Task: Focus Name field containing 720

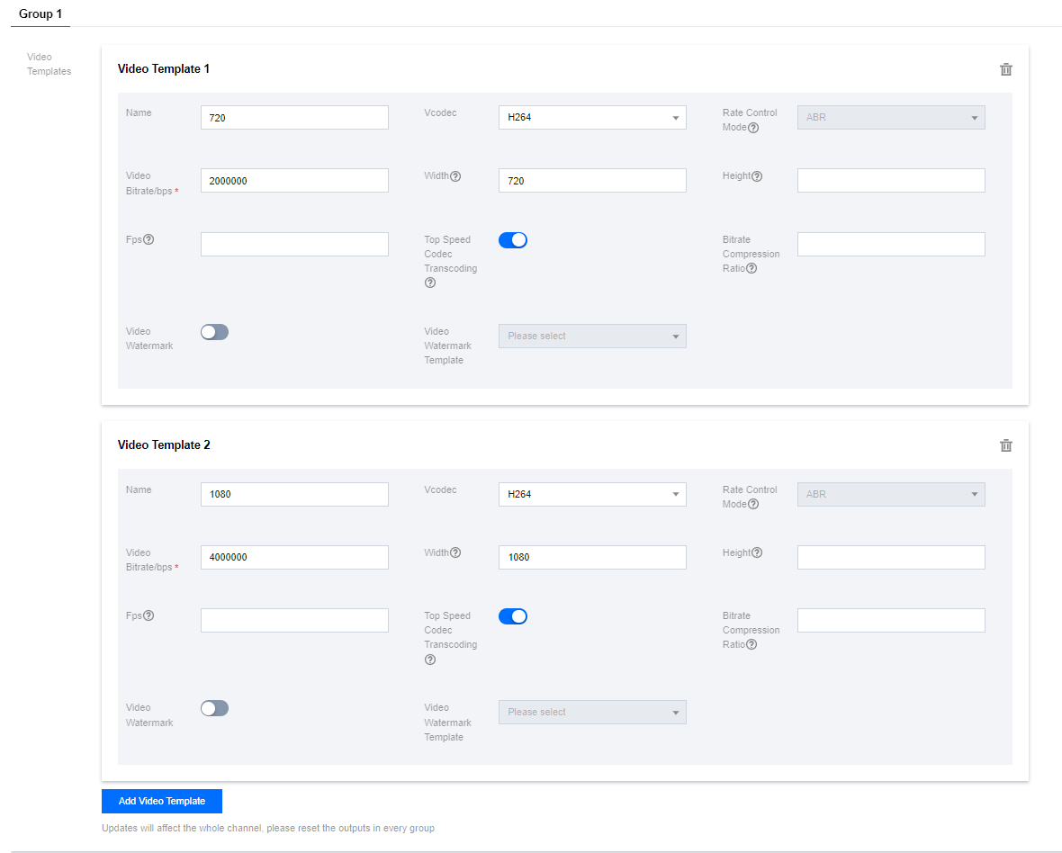Action: pos(294,117)
